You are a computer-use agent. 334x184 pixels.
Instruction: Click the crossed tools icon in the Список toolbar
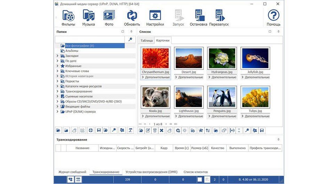[x=201, y=131]
